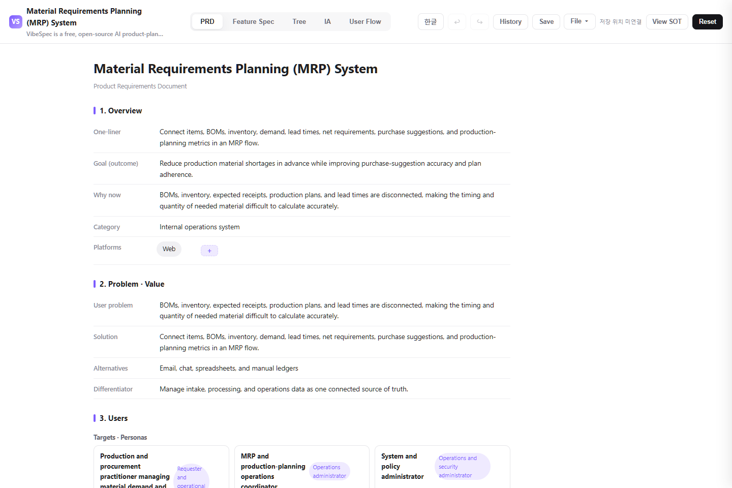Click the VS app logo icon

click(x=16, y=22)
